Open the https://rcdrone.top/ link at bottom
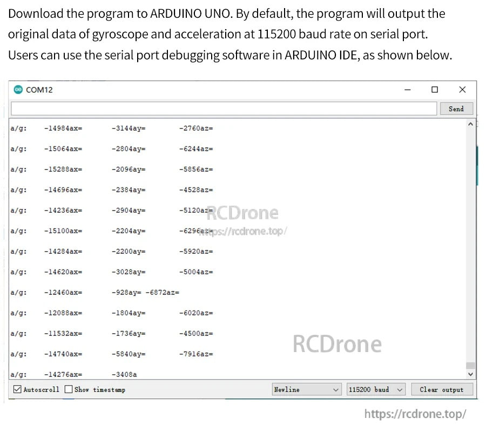 click(x=415, y=414)
